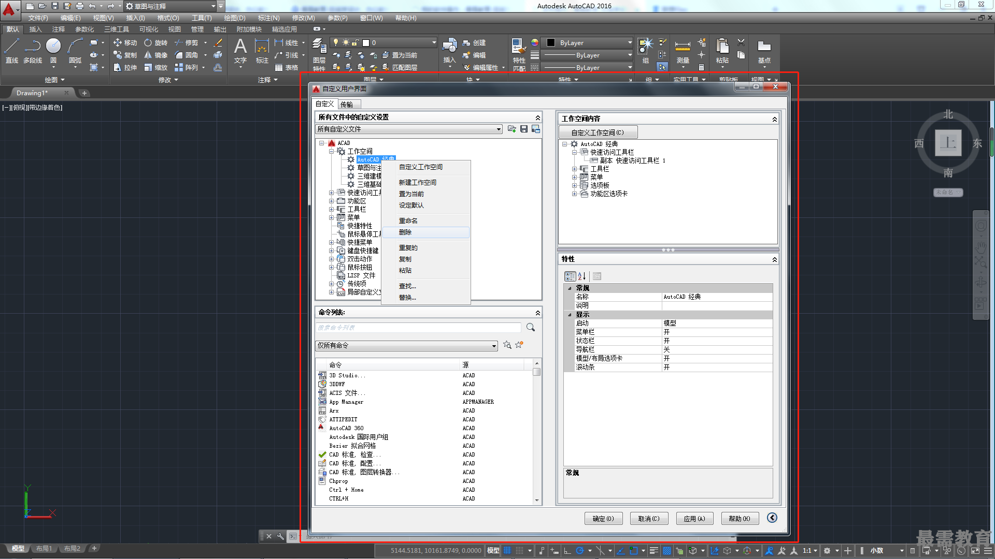Screen dimensions: 995x559
Task: Click create new command star icon
Action: click(x=519, y=345)
